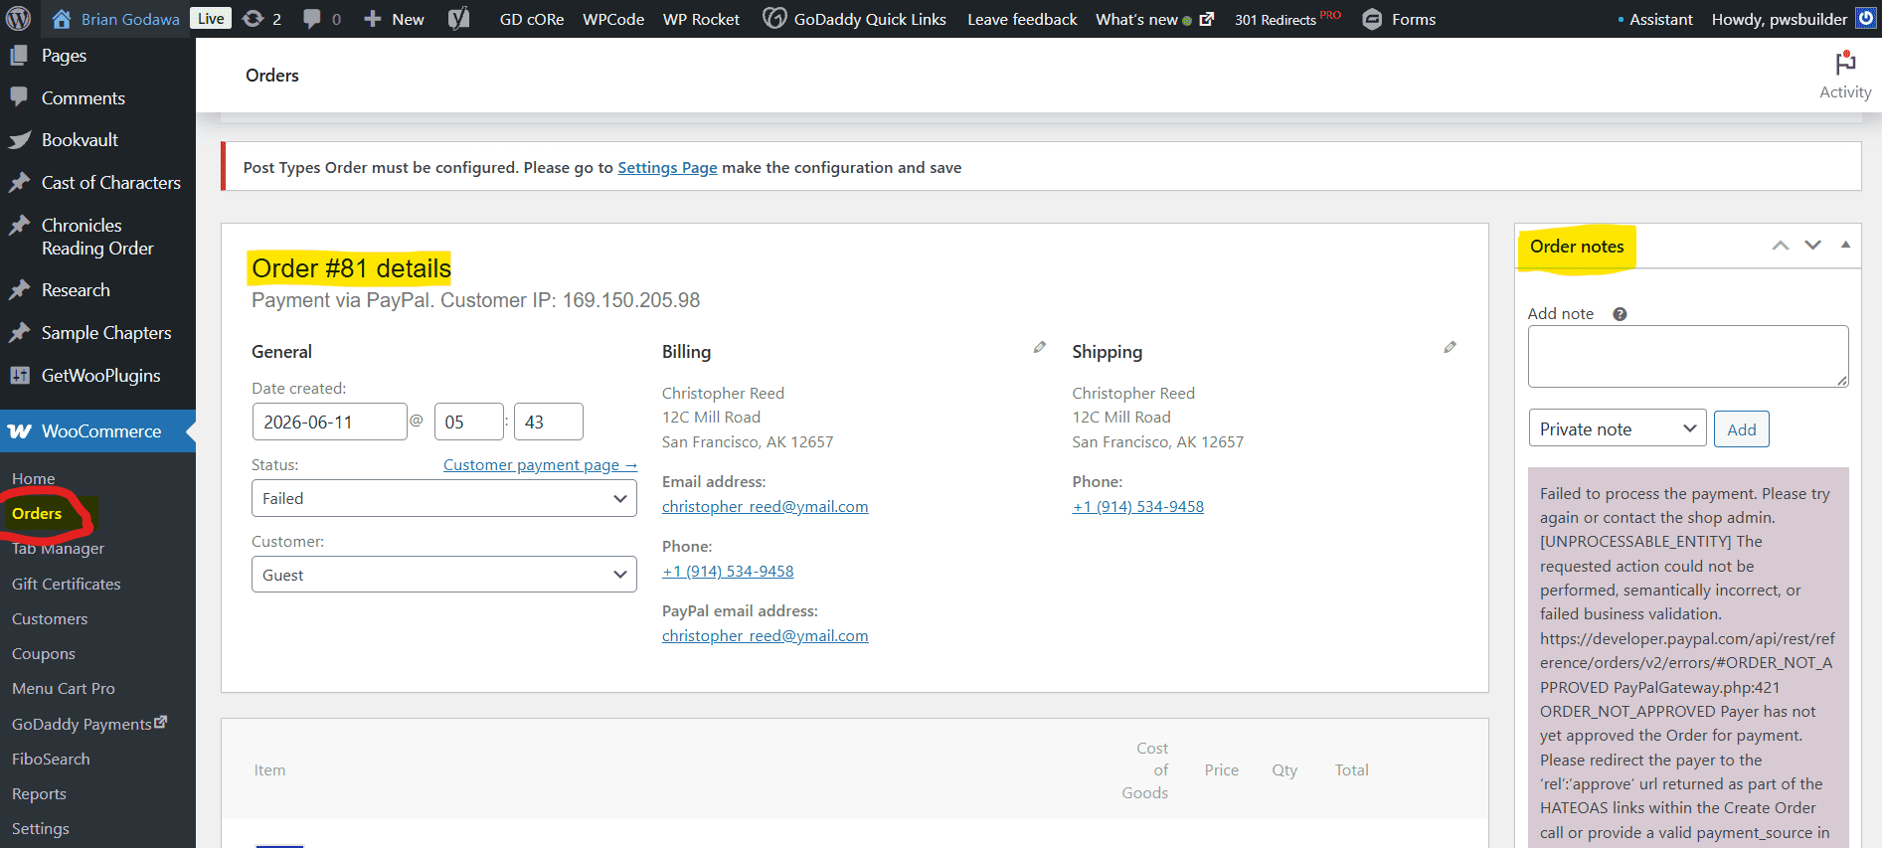Click the help icon beside Add note
Image resolution: width=1882 pixels, height=848 pixels.
[x=1620, y=314]
